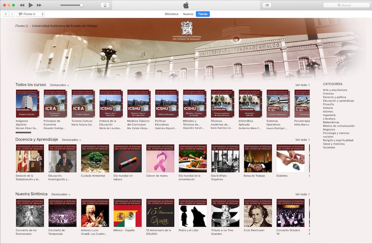Screen dimensions: 372x244
Task: Select the Arte y arquitectura category
Action: tap(335, 90)
